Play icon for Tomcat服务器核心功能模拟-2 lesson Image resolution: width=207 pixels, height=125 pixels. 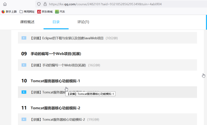pos(24,119)
